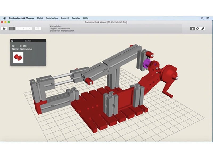Click the open file folder icon

coord(4,28)
